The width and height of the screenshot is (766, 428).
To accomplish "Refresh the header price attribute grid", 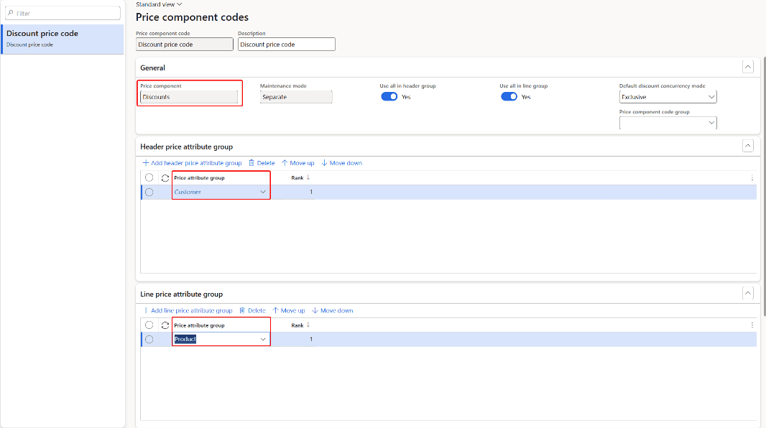I will [x=165, y=177].
